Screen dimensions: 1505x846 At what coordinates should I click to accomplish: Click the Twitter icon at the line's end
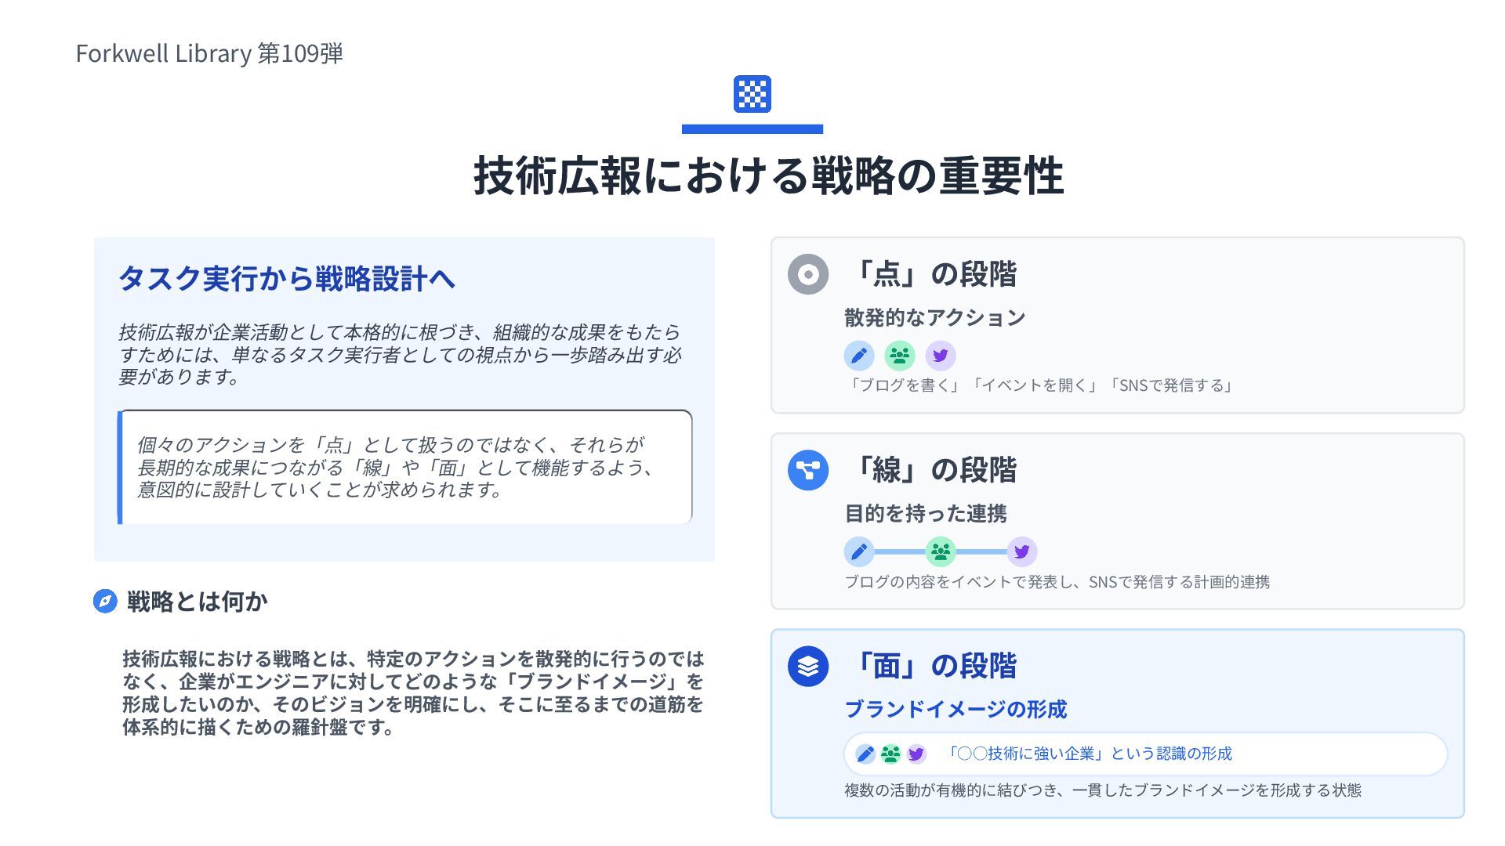1022,551
